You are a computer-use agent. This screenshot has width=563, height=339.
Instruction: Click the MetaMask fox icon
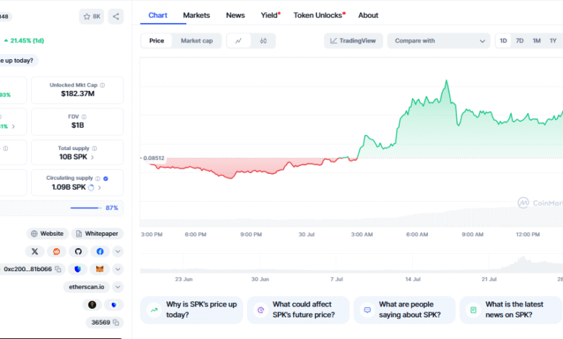[x=100, y=269]
